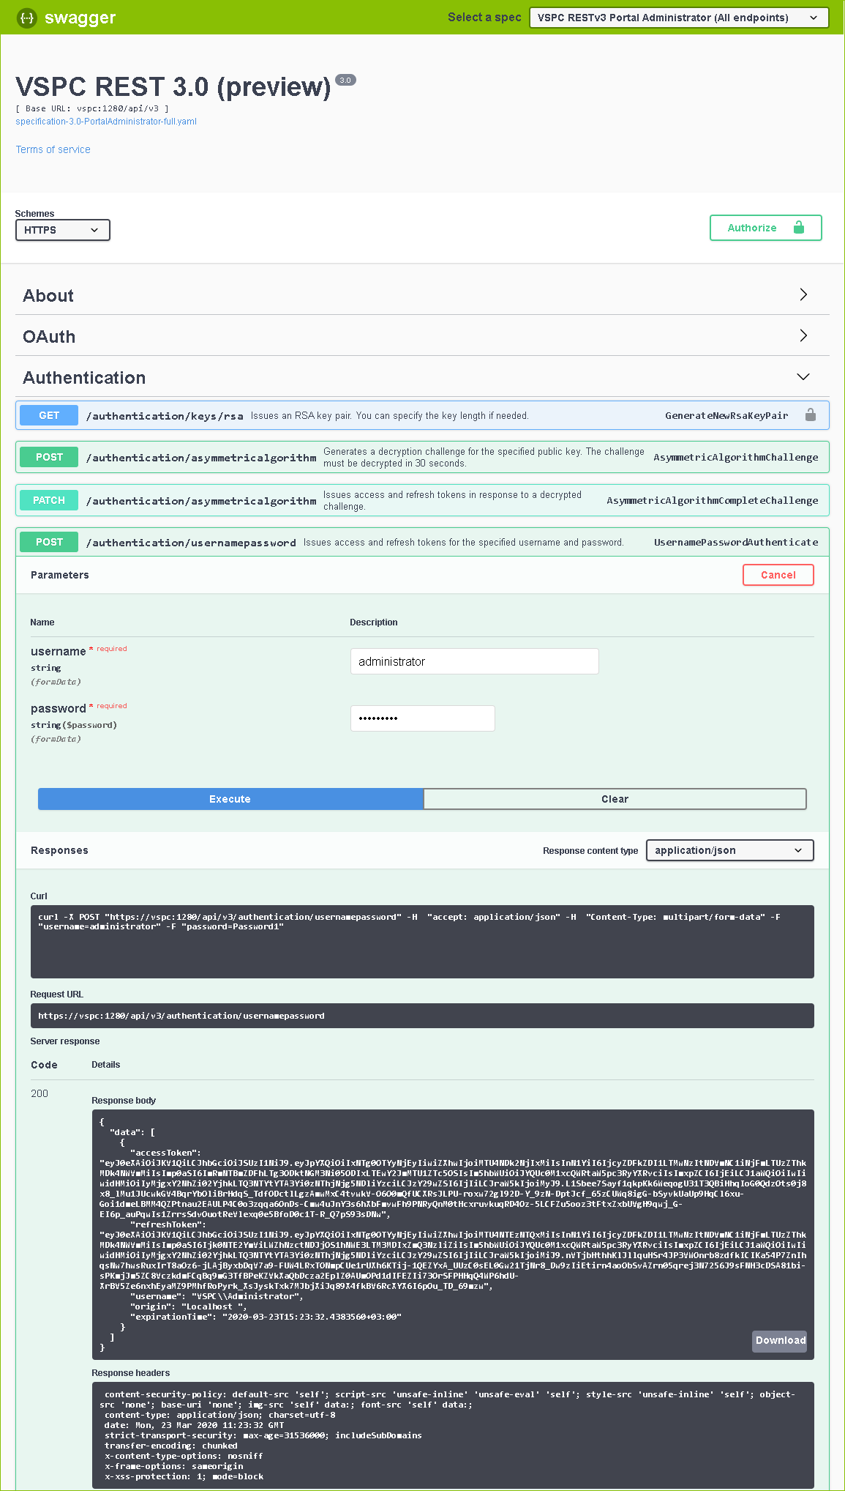The height and width of the screenshot is (1491, 845).
Task: Expand PATCH /authentication/asymmetricalgorithm endpoint
Action: [x=422, y=500]
